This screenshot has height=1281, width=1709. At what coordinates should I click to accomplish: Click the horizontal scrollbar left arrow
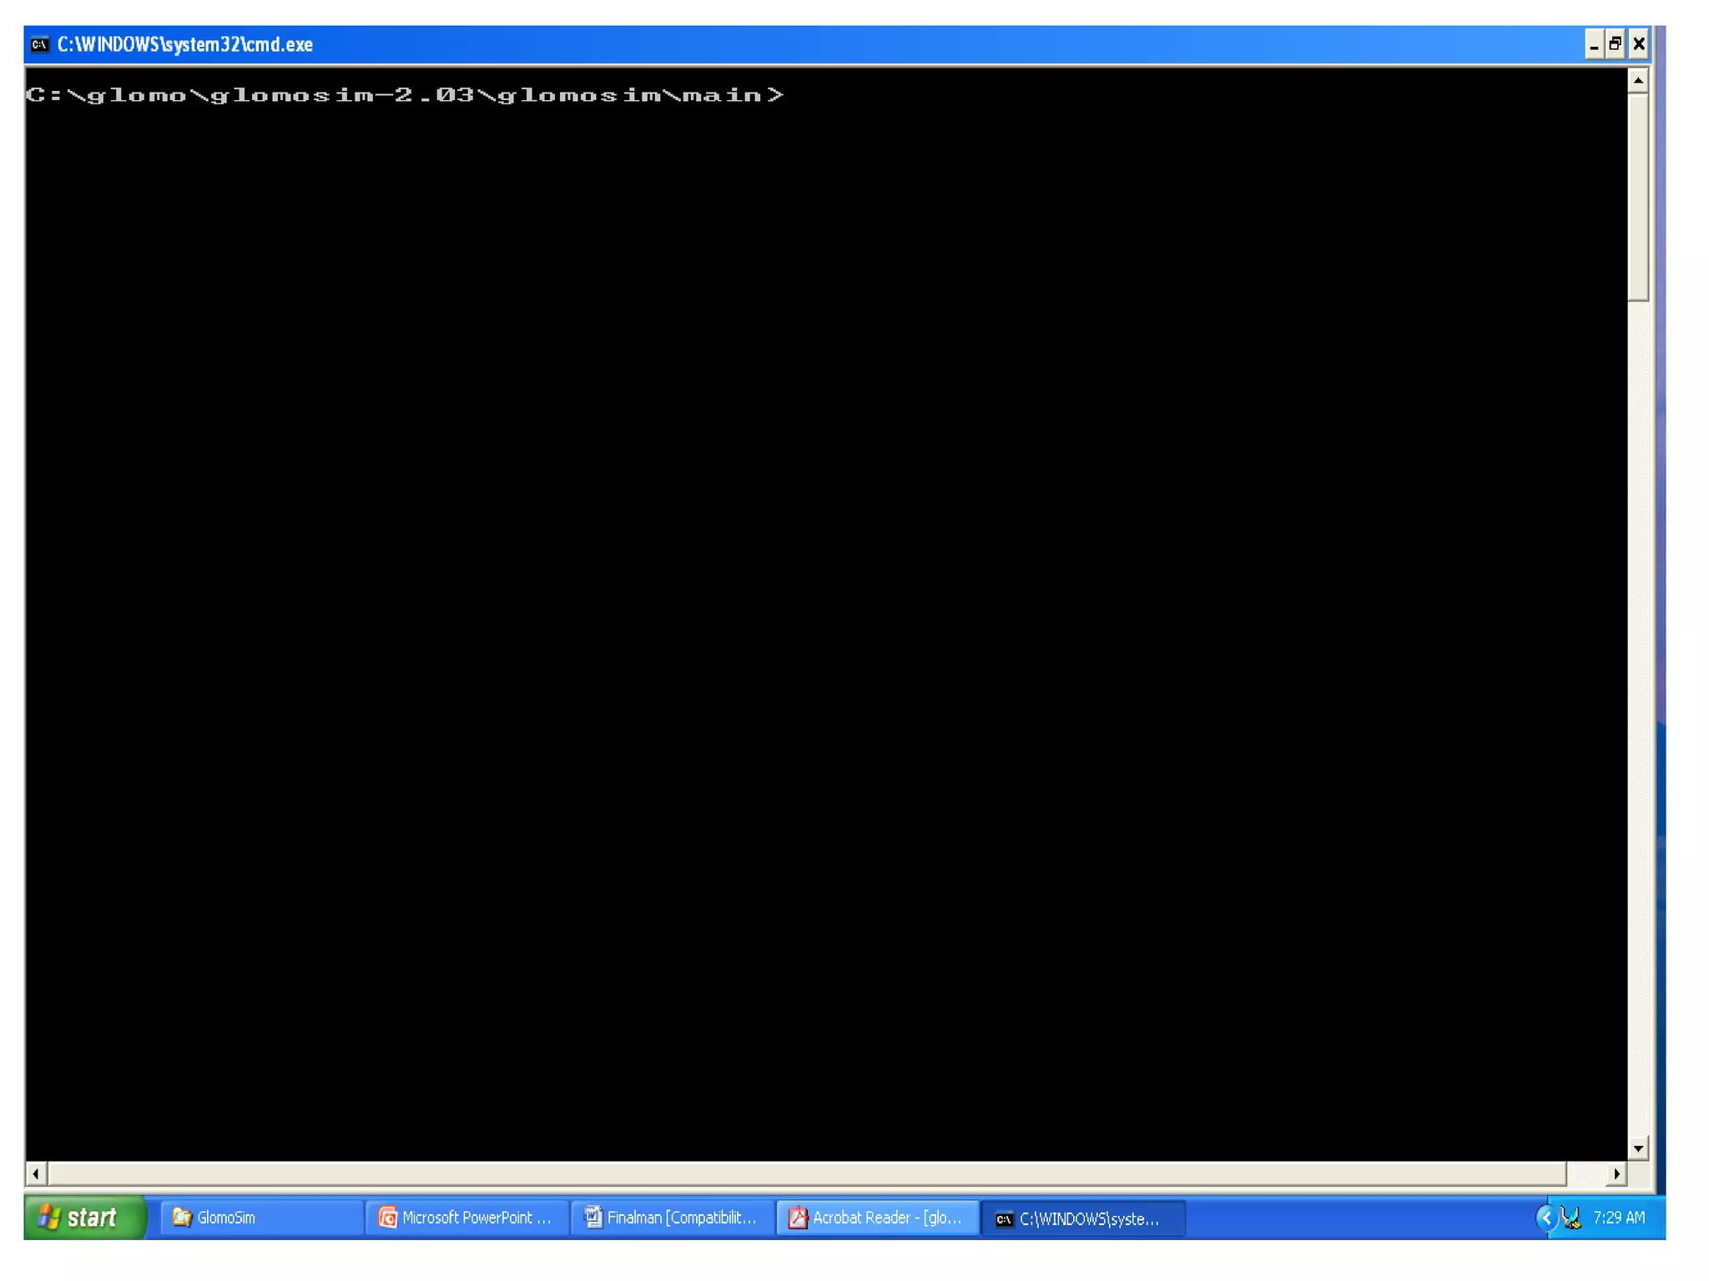tap(35, 1173)
